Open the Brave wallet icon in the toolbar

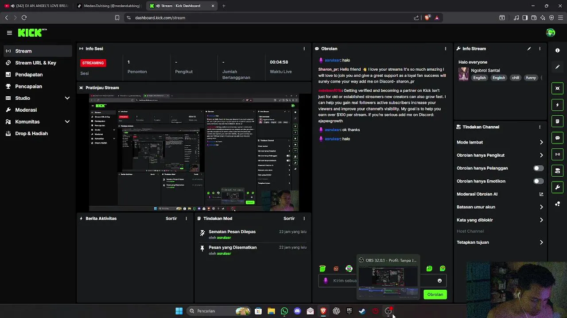[534, 18]
